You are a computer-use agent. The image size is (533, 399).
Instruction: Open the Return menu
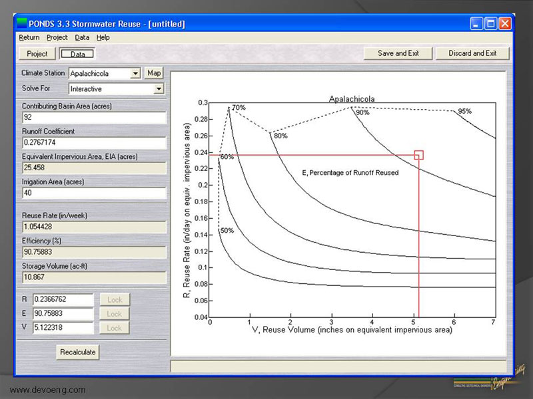(x=29, y=38)
